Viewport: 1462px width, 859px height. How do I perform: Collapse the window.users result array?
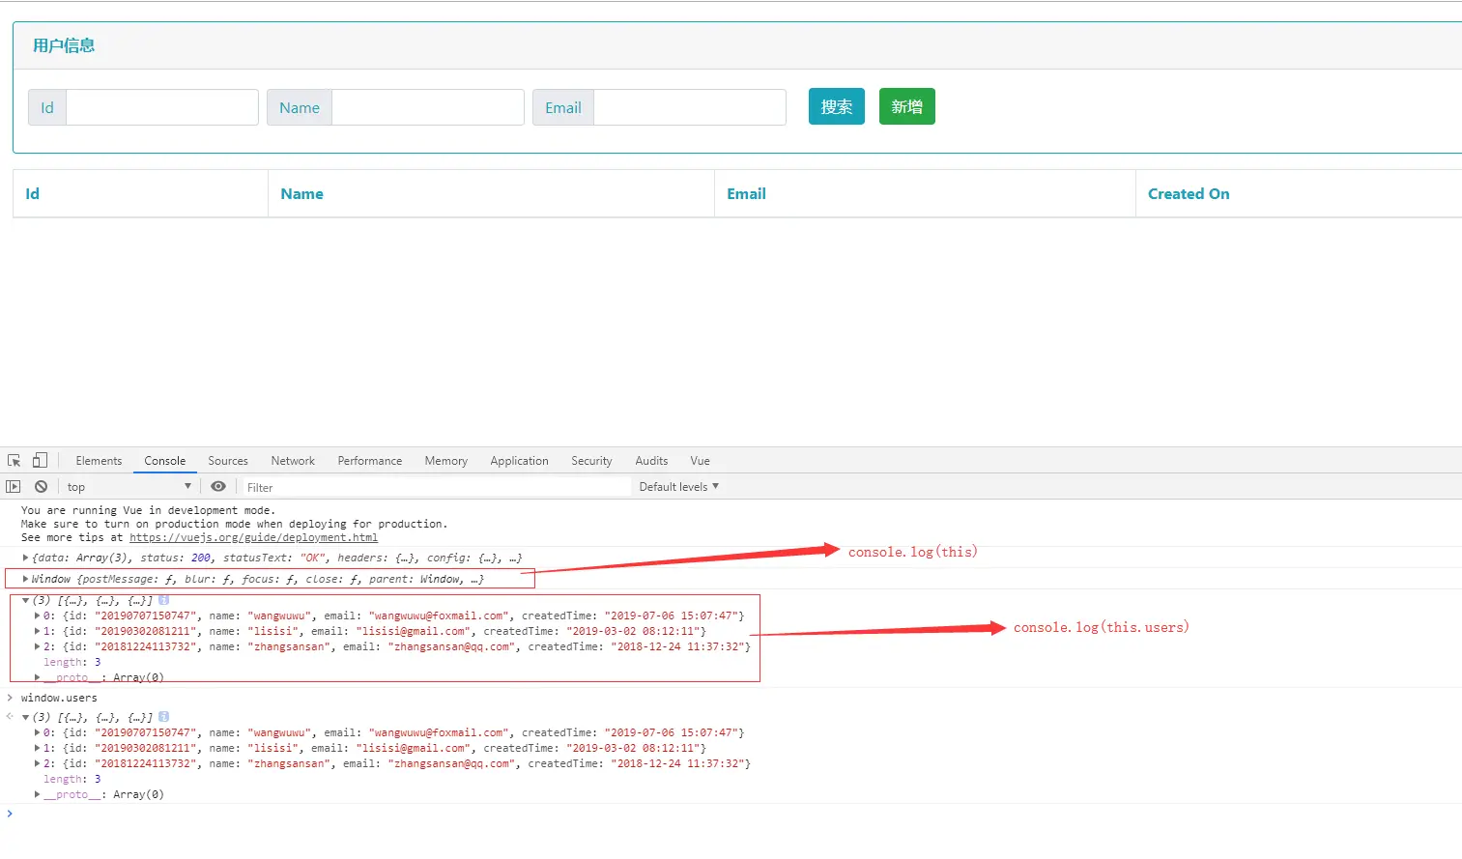coord(25,717)
